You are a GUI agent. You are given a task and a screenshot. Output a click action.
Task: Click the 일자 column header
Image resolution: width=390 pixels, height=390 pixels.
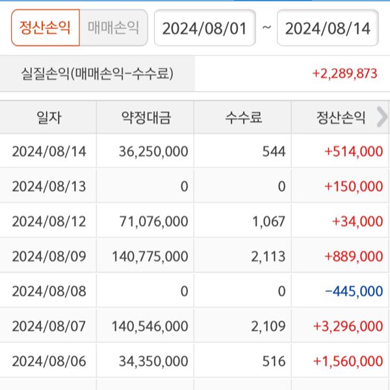point(49,118)
